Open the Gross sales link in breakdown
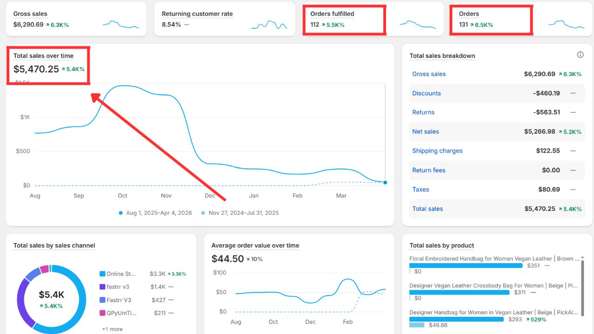 click(x=429, y=74)
